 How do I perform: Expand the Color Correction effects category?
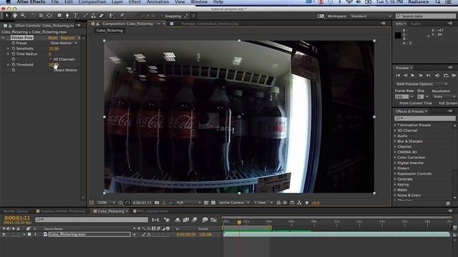411,157
